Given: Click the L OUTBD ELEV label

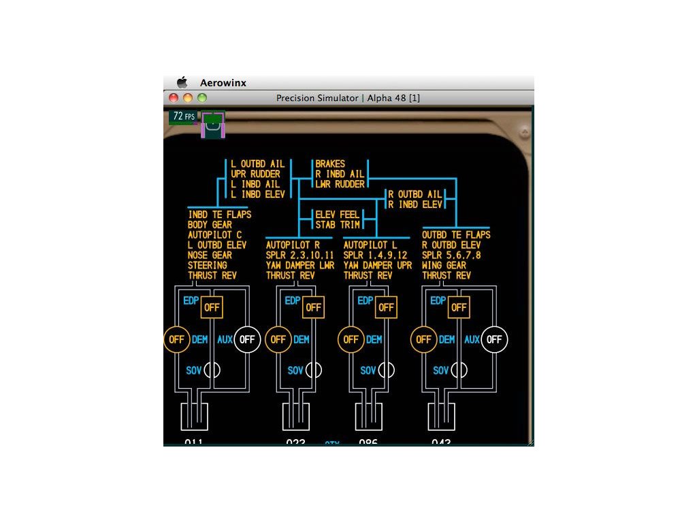Looking at the screenshot, I should 217,245.
